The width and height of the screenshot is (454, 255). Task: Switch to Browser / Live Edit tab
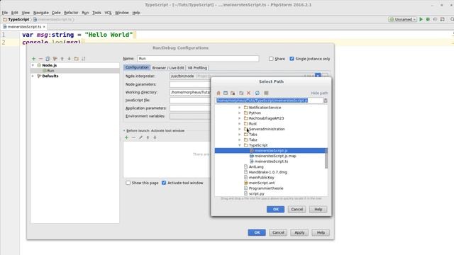tap(168, 68)
